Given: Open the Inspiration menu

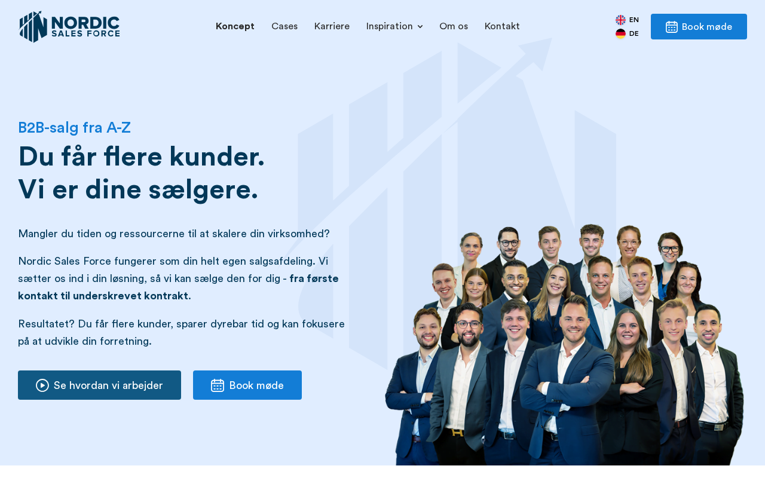Looking at the screenshot, I should (x=394, y=26).
